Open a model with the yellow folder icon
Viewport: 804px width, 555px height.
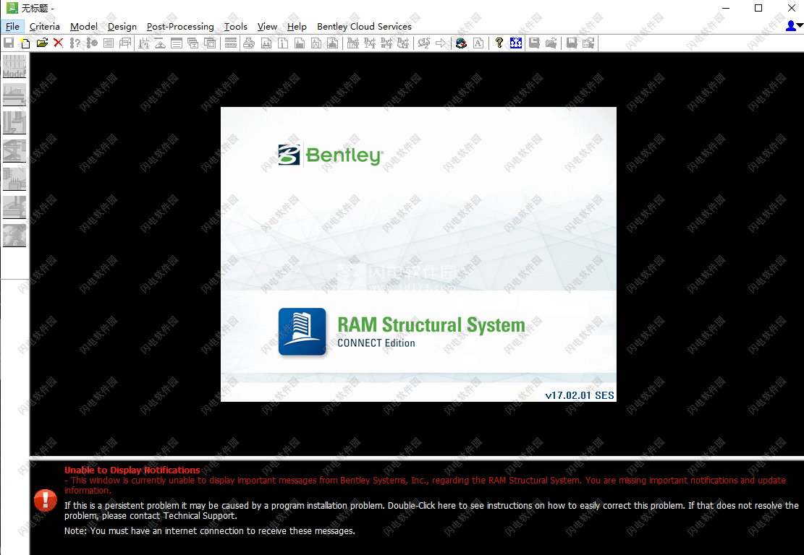tap(42, 43)
